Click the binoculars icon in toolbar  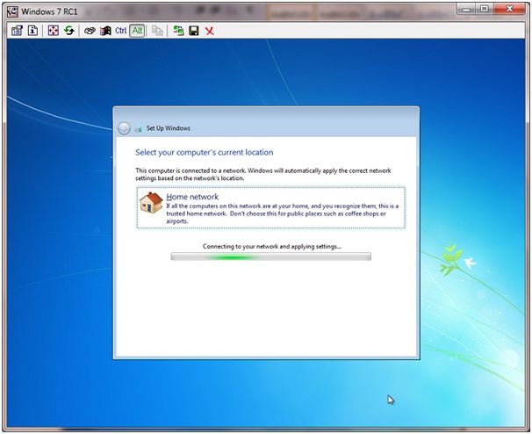(90, 31)
